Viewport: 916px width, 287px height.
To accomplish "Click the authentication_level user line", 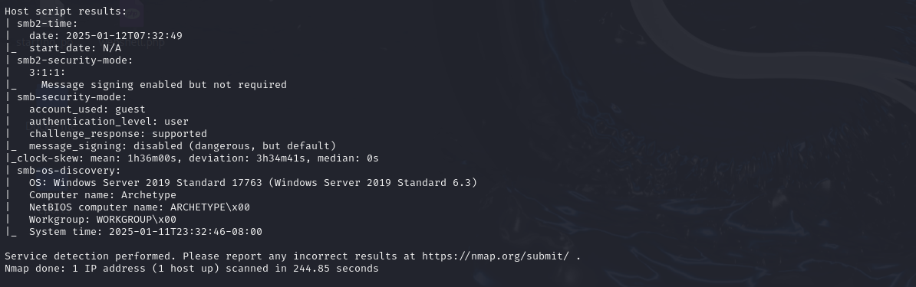I will tap(109, 122).
